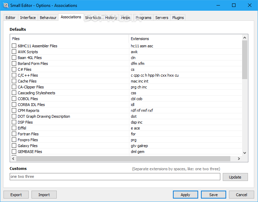258x202 pixels.
Task: Click the vertical scrollbar thumb
Action: [x=245, y=60]
